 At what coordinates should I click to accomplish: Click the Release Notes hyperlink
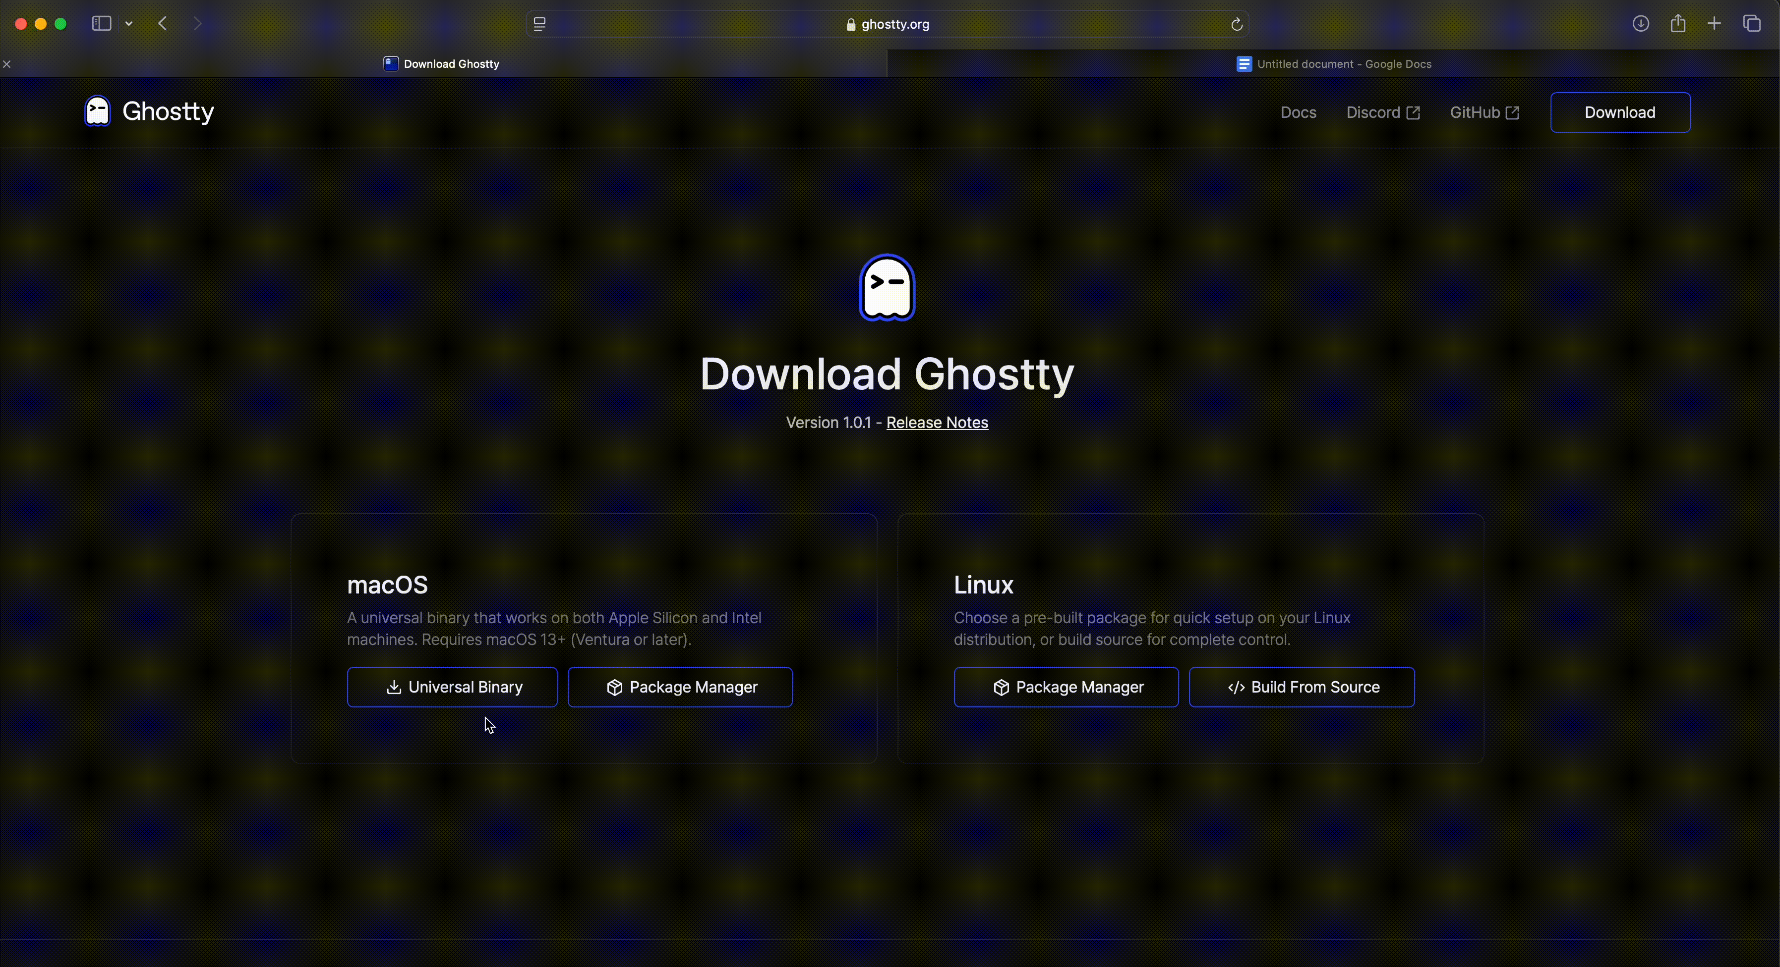click(937, 422)
